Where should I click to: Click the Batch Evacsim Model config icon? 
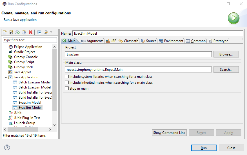15,82
